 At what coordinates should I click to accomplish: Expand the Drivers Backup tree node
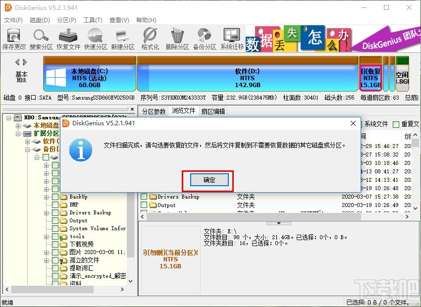46,213
